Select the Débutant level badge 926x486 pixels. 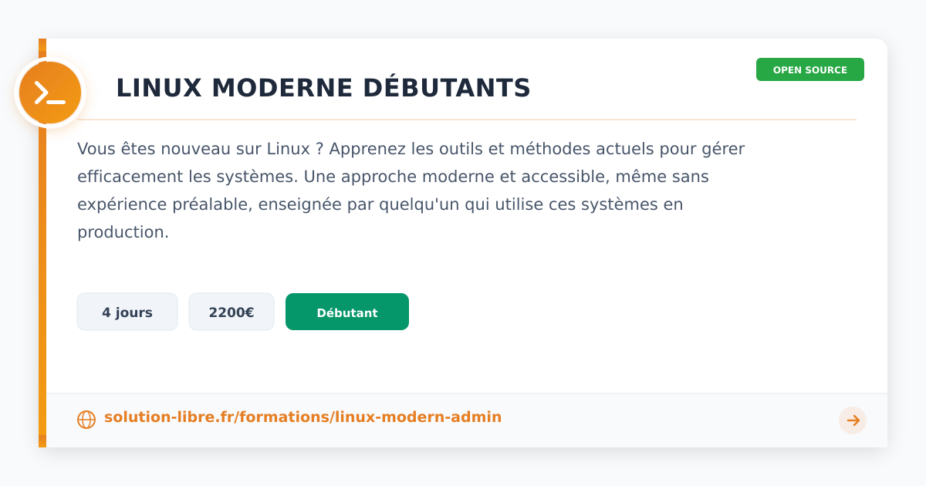(346, 312)
